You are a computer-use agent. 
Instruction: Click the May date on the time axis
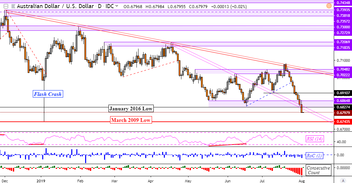tap(188, 181)
